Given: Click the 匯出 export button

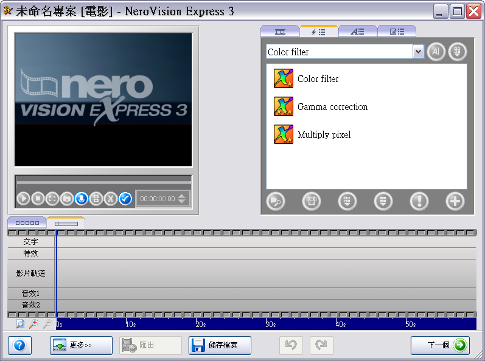Looking at the screenshot, I should (x=151, y=345).
